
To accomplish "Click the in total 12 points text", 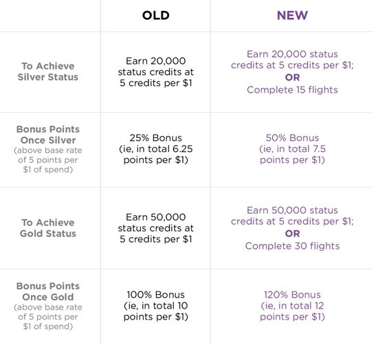I will pyautogui.click(x=292, y=311).
